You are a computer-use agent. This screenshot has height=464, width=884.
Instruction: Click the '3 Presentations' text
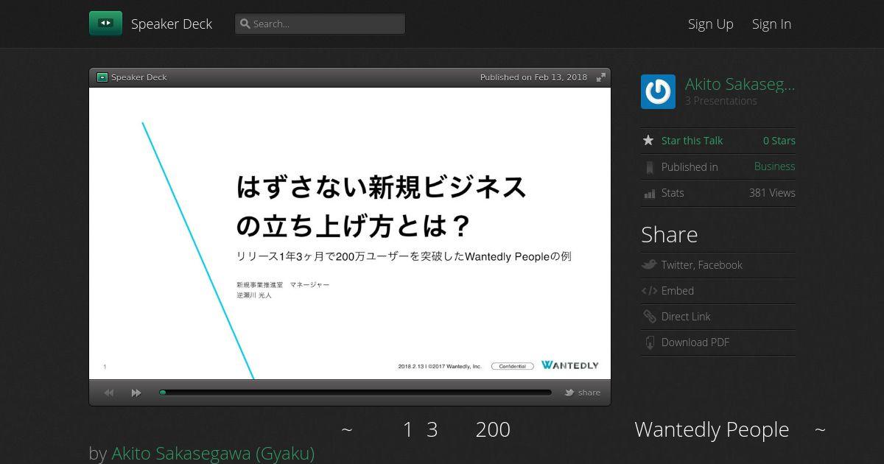pyautogui.click(x=720, y=101)
